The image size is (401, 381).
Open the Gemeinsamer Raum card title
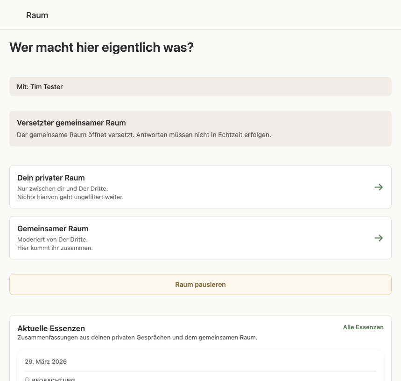53,229
